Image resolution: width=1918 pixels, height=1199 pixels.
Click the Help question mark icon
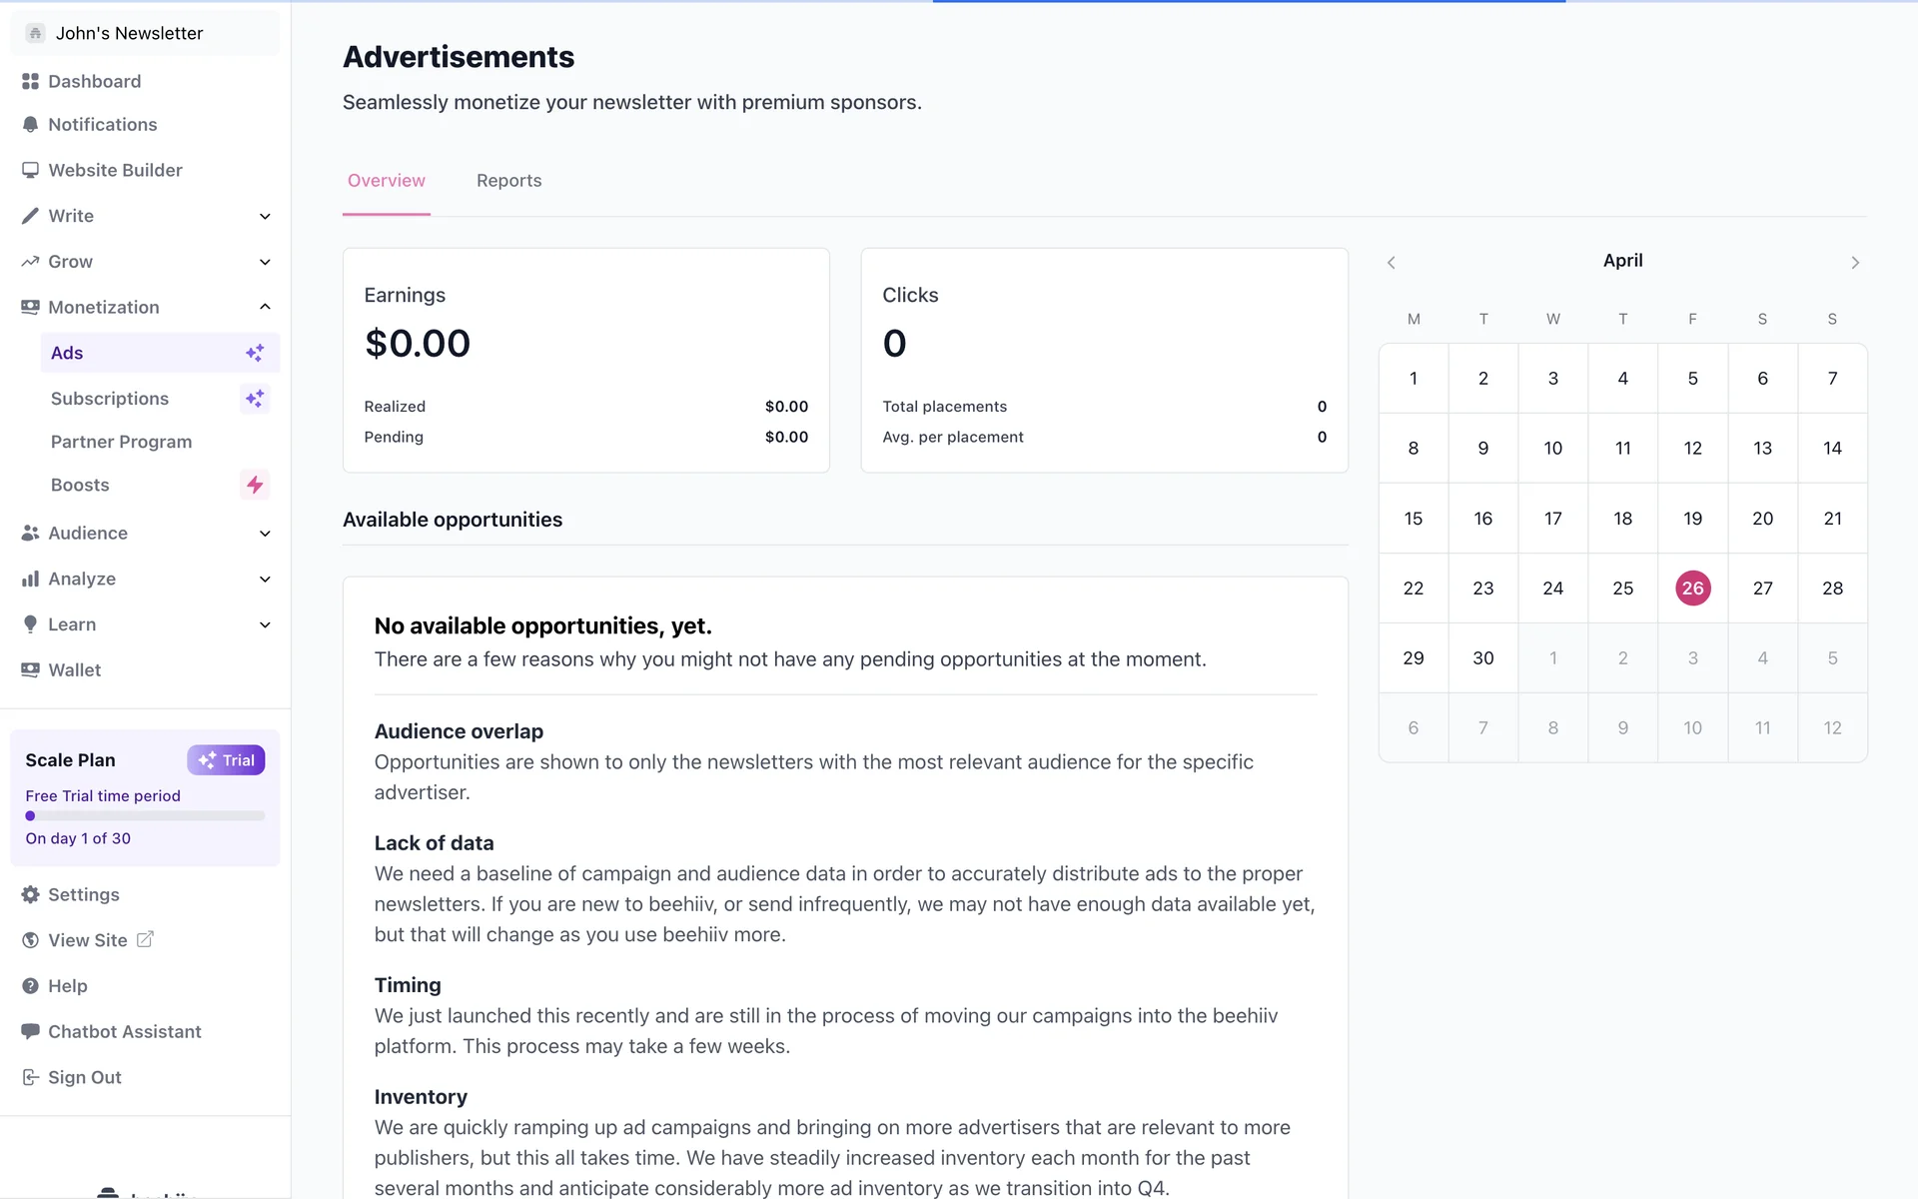(30, 986)
